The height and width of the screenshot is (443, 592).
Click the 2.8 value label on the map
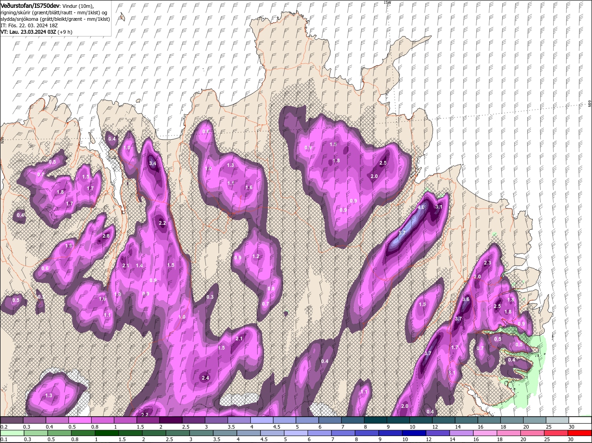(x=106, y=236)
